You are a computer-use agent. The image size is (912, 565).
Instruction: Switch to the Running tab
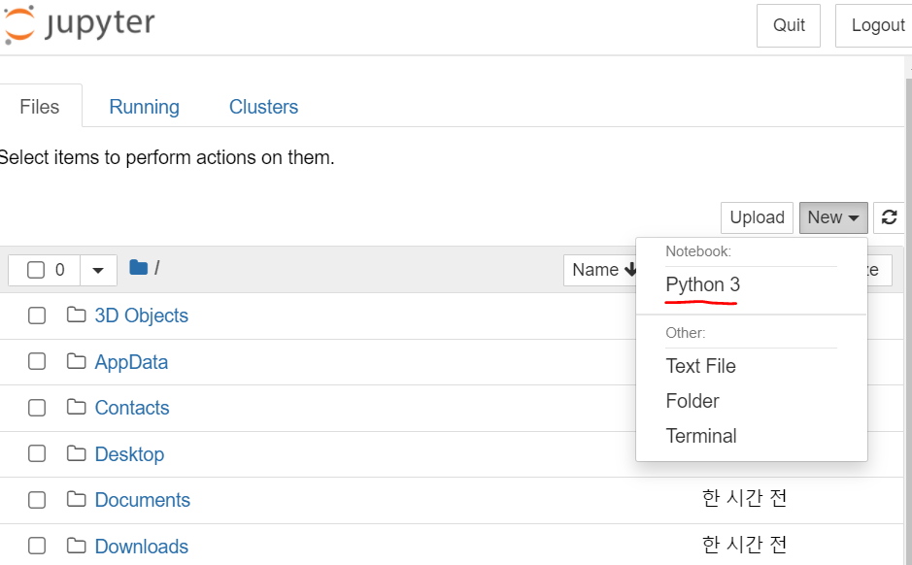144,107
